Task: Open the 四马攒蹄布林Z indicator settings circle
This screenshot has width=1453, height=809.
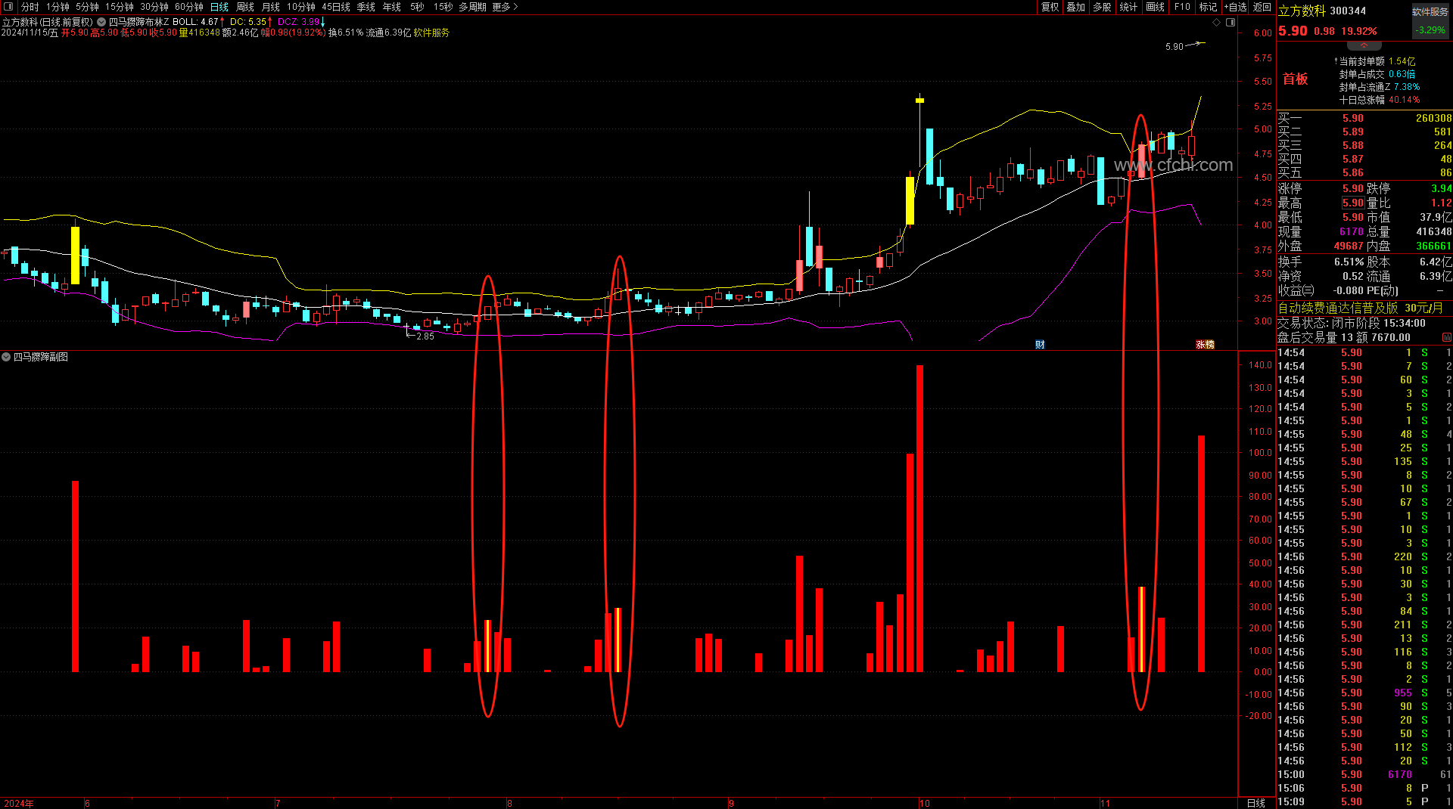Action: 101,22
